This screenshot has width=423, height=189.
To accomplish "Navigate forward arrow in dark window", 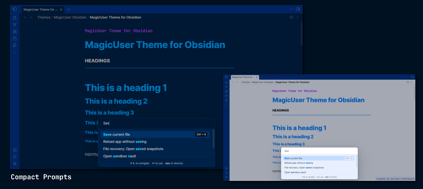I will pyautogui.click(x=31, y=17).
